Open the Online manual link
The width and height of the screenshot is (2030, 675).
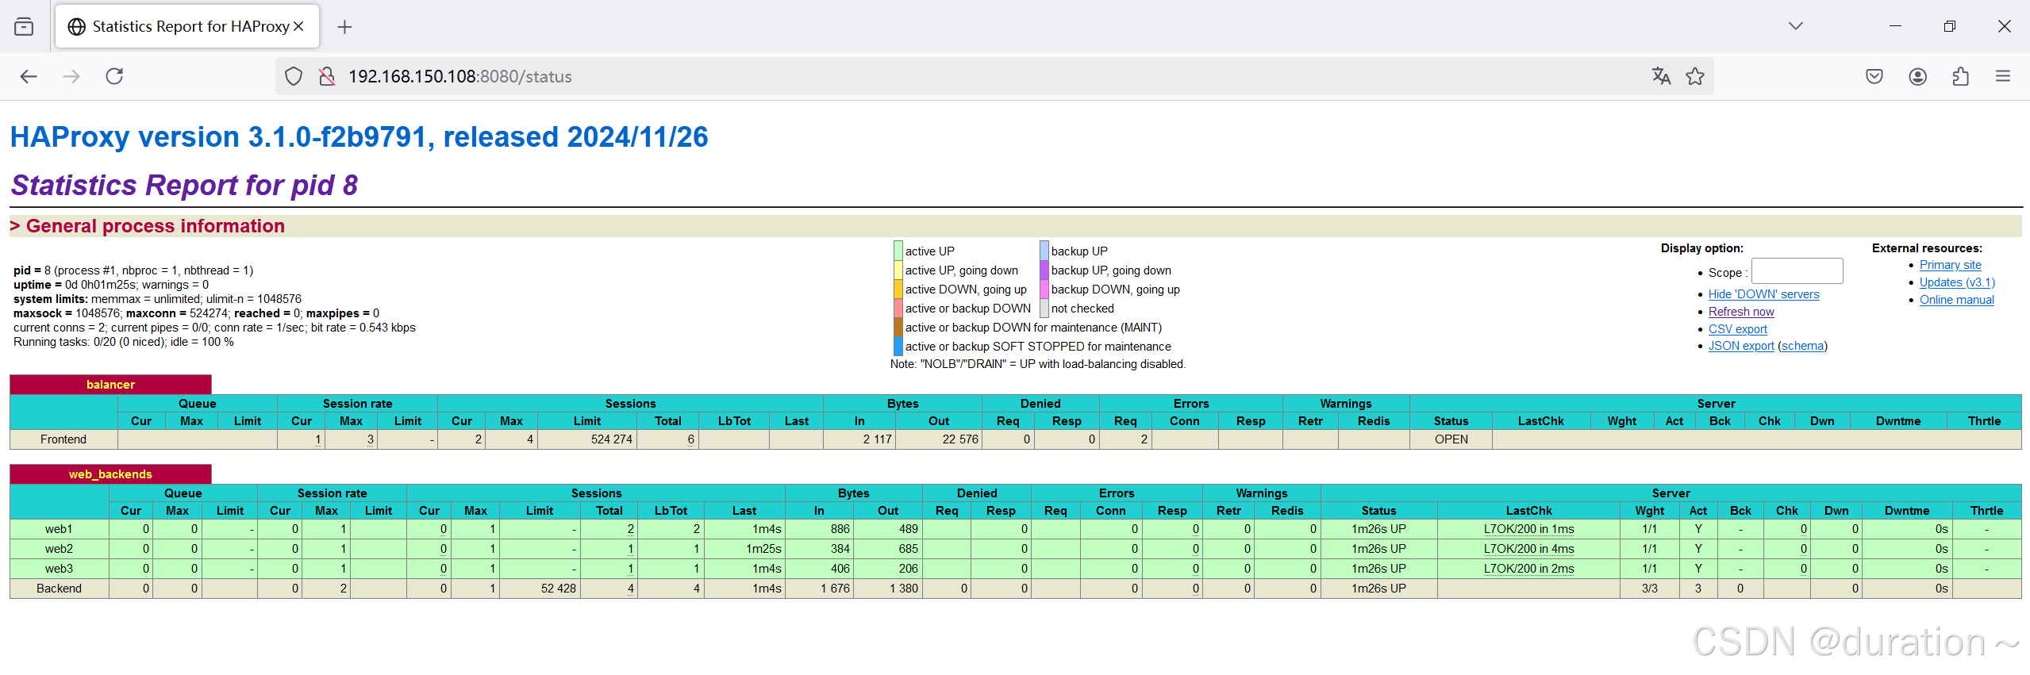1956,300
